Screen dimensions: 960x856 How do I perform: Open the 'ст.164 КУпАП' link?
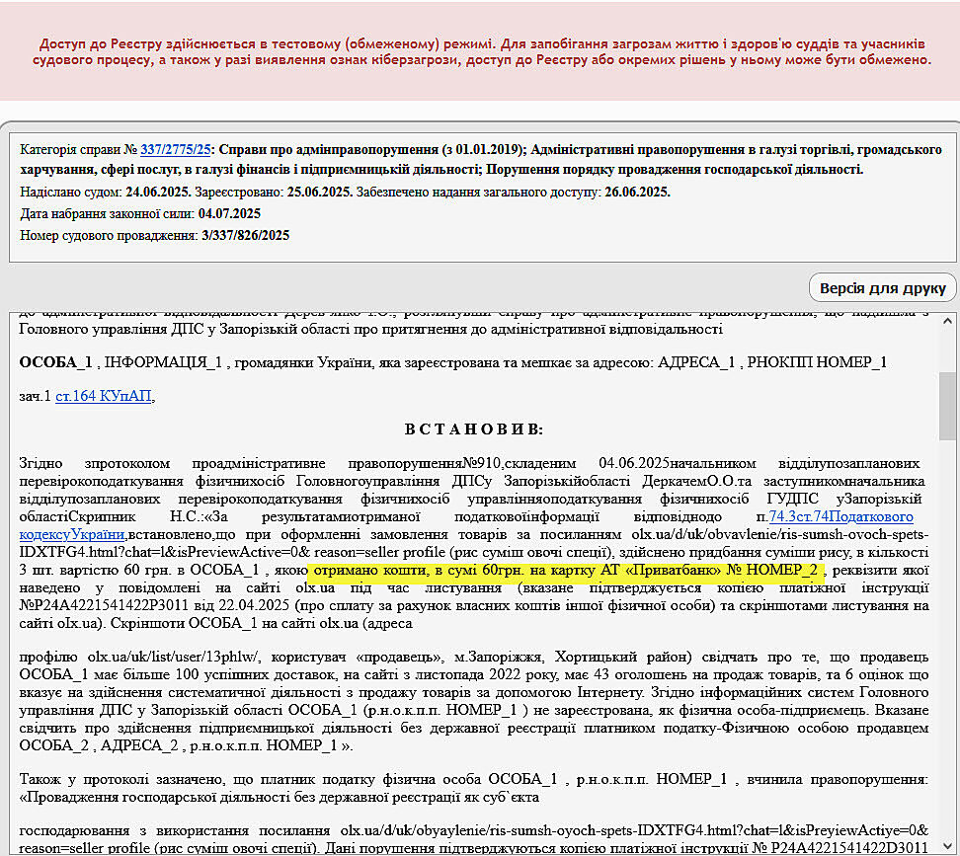104,396
